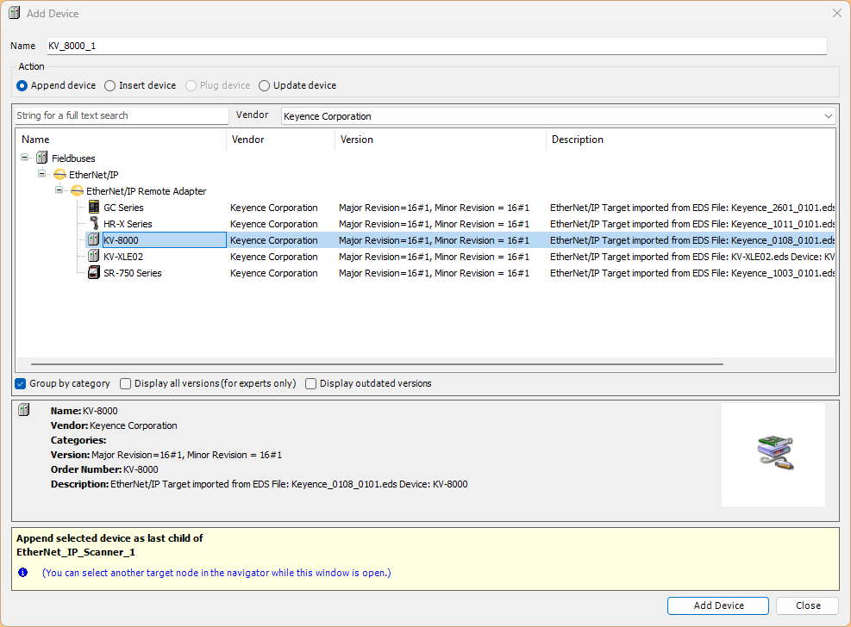Click the KV-XLE02 device icon
This screenshot has height=627, width=851.
pos(94,256)
